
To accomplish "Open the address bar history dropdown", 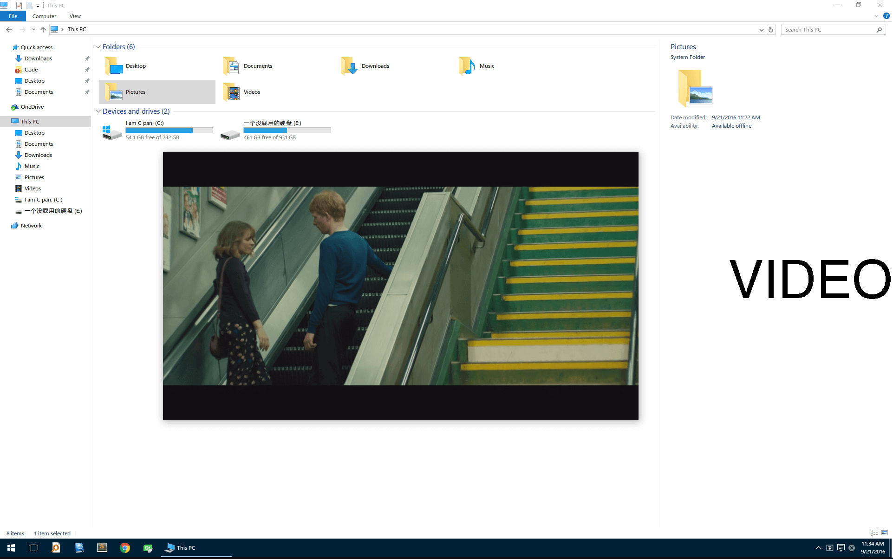I will (761, 30).
